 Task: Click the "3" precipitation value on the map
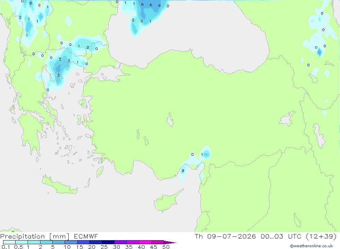(x=58, y=75)
